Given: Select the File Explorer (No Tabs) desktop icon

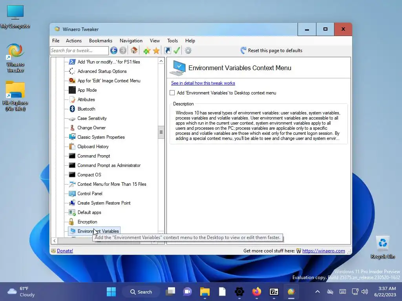Looking at the screenshot, I should [x=15, y=96].
